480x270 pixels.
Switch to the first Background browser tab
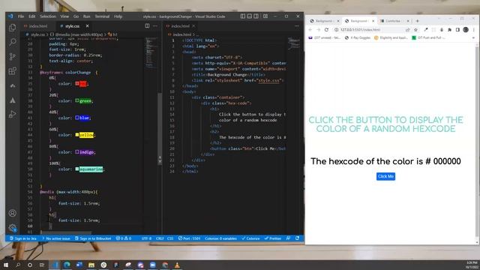pos(324,21)
